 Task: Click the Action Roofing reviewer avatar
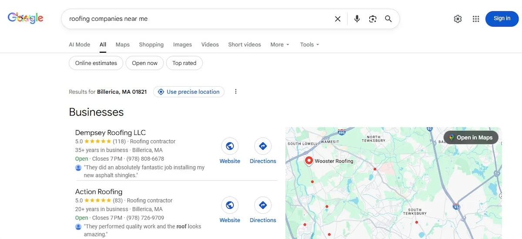[x=78, y=227]
